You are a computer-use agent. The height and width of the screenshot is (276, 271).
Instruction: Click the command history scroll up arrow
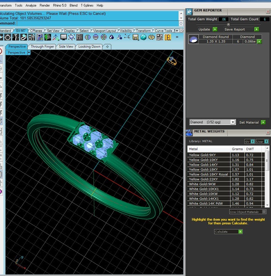click(x=181, y=13)
